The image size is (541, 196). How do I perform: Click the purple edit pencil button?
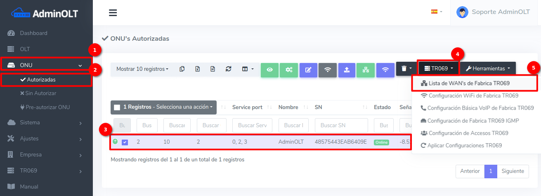click(308, 70)
